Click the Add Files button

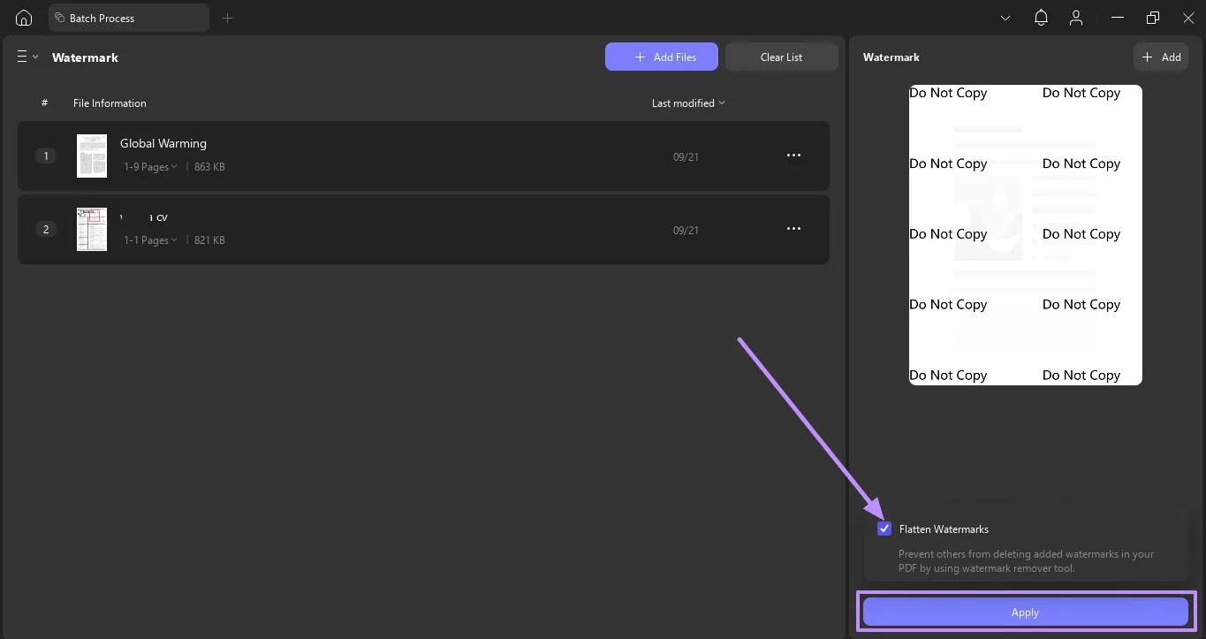pos(661,57)
